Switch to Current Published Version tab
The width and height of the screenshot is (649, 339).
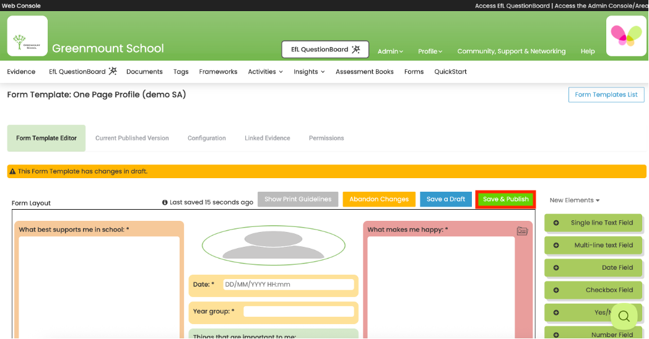click(132, 138)
